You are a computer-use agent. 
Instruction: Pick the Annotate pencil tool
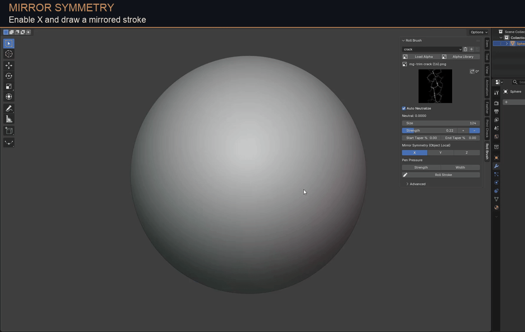9,109
